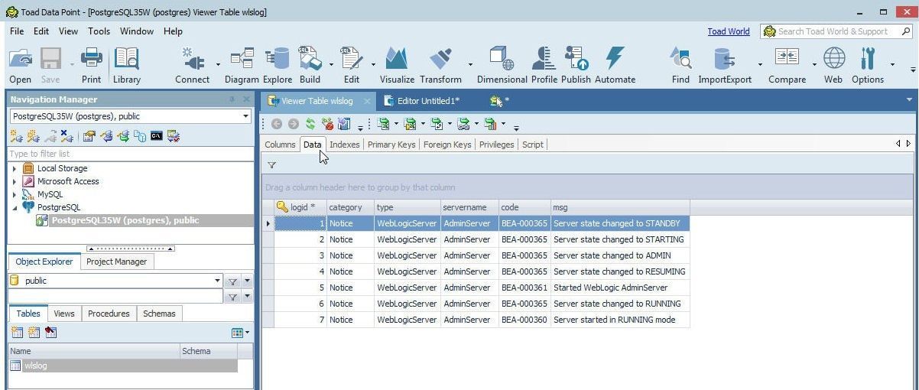The height and width of the screenshot is (390, 919).
Task: Open the Dimensional view tool
Action: pos(502,65)
